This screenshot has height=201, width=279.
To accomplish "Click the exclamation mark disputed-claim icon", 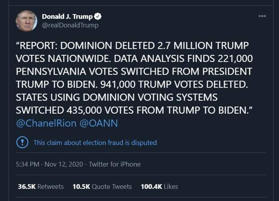I will tap(22, 142).
